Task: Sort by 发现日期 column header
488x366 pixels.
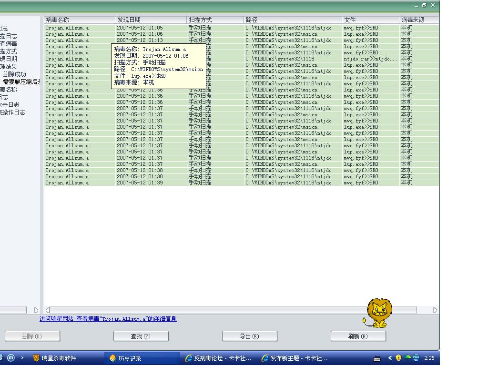Action: pyautogui.click(x=151, y=20)
